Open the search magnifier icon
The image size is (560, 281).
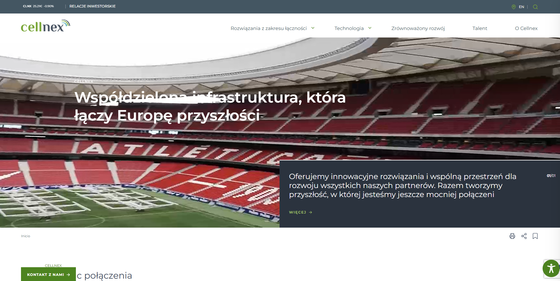tap(535, 7)
